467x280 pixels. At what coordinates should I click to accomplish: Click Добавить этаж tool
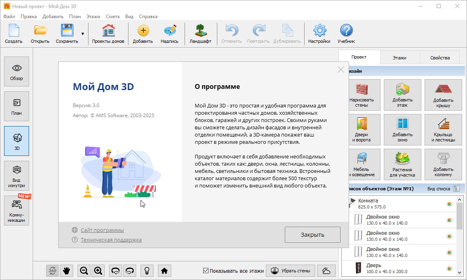point(402,95)
